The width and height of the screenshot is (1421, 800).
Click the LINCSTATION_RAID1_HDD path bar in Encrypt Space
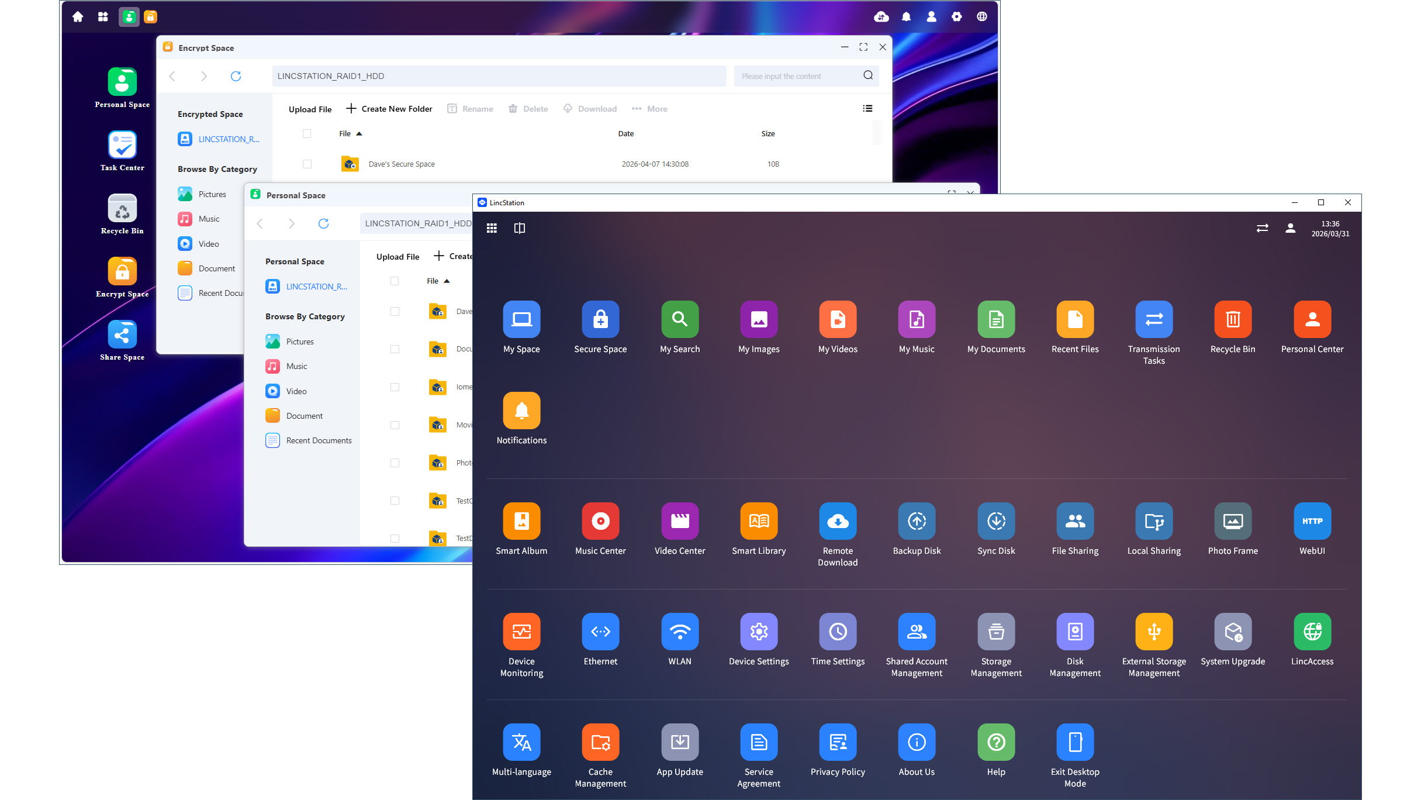click(499, 76)
